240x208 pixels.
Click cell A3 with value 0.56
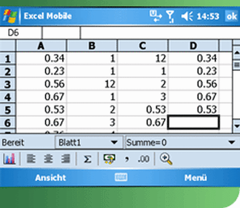41,84
